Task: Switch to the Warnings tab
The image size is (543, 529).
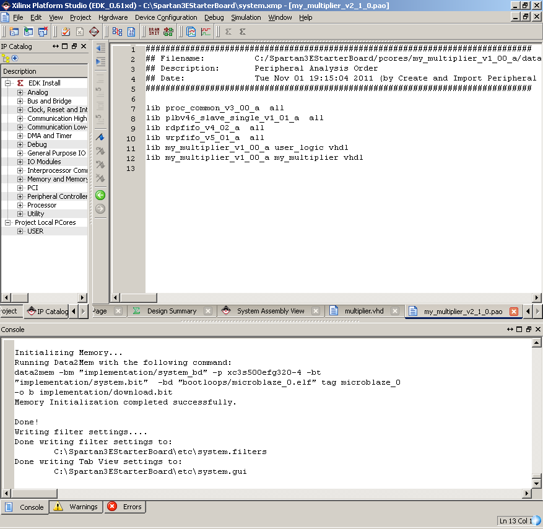Action: point(76,507)
